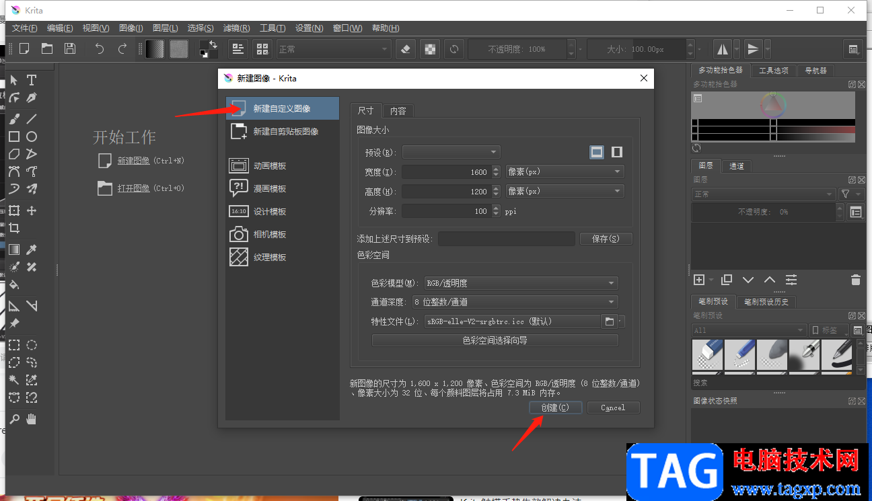Click the Cancel button

coord(613,408)
